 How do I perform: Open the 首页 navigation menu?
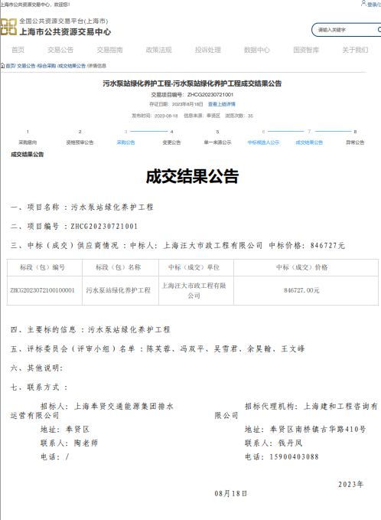pyautogui.click(x=18, y=50)
